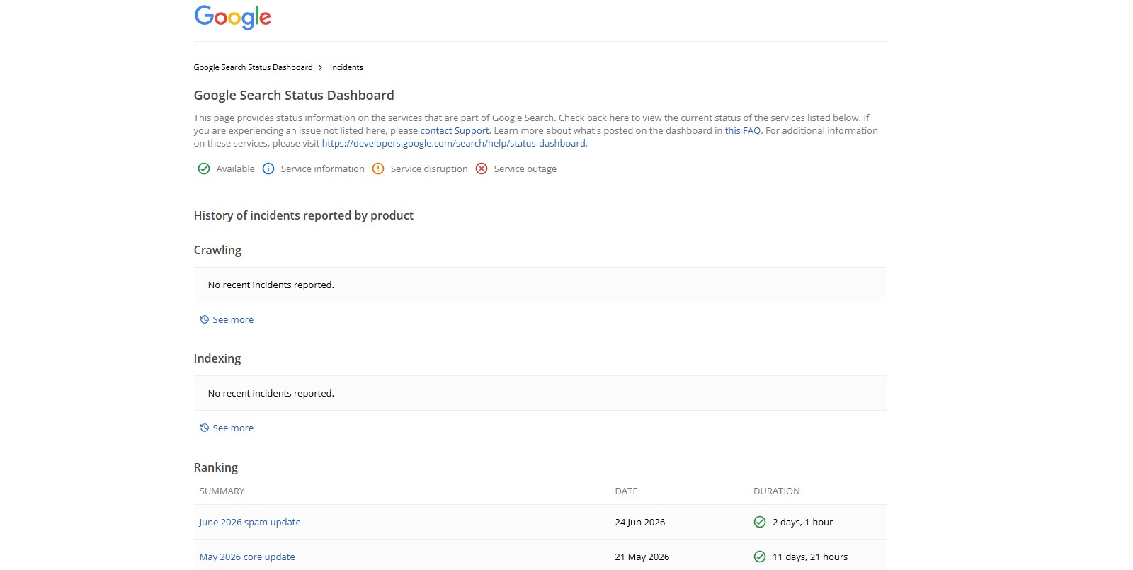Open Google Search Status Dashboard breadcrumb
The width and height of the screenshot is (1133, 570).
[x=253, y=67]
